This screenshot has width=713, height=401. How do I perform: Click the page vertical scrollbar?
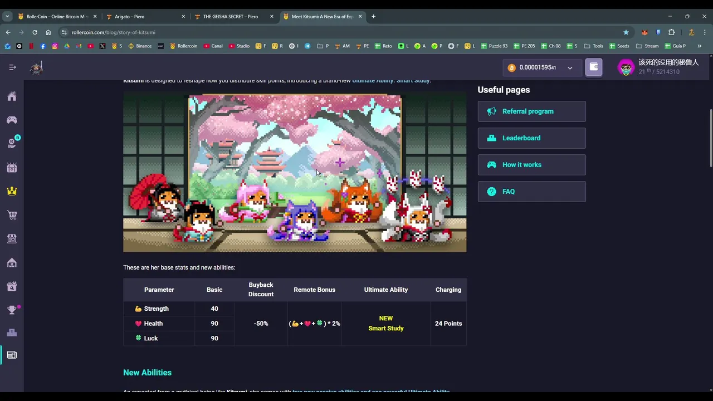[x=710, y=138]
